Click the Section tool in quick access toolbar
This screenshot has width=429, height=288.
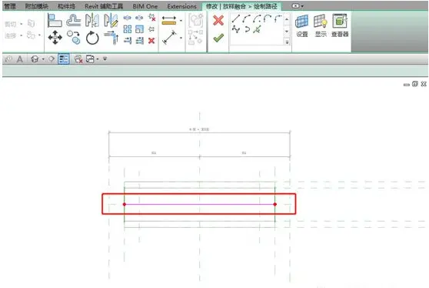click(x=52, y=59)
